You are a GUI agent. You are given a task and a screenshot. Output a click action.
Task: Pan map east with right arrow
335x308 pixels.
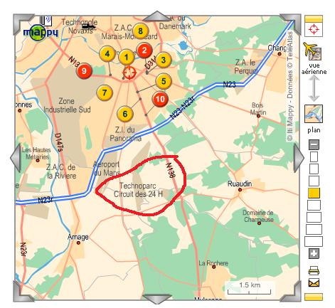(x=299, y=158)
